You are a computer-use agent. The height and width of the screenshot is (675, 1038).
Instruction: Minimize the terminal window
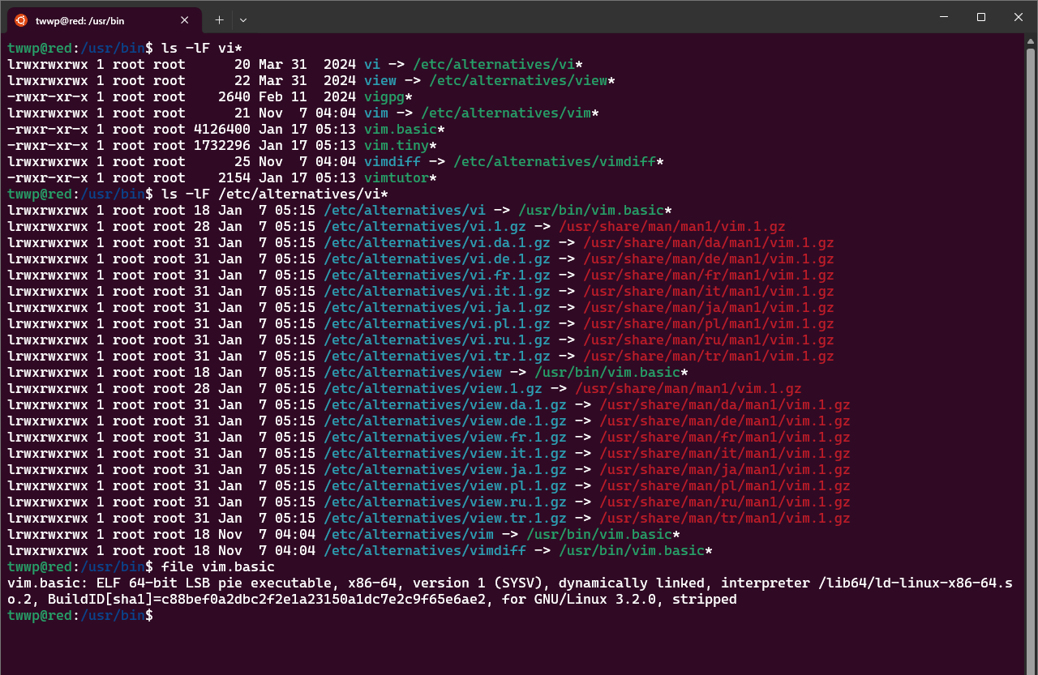coord(943,17)
